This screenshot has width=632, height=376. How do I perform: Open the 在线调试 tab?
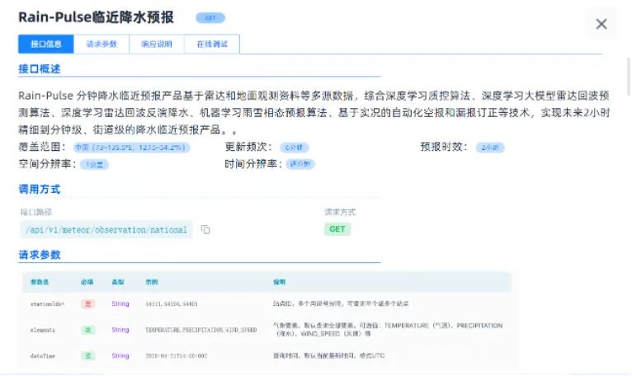[x=212, y=44]
